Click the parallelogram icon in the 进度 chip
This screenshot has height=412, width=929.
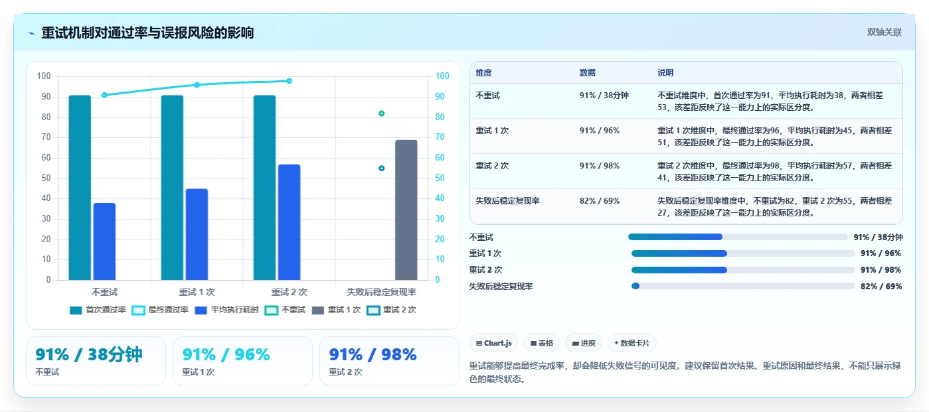(575, 343)
